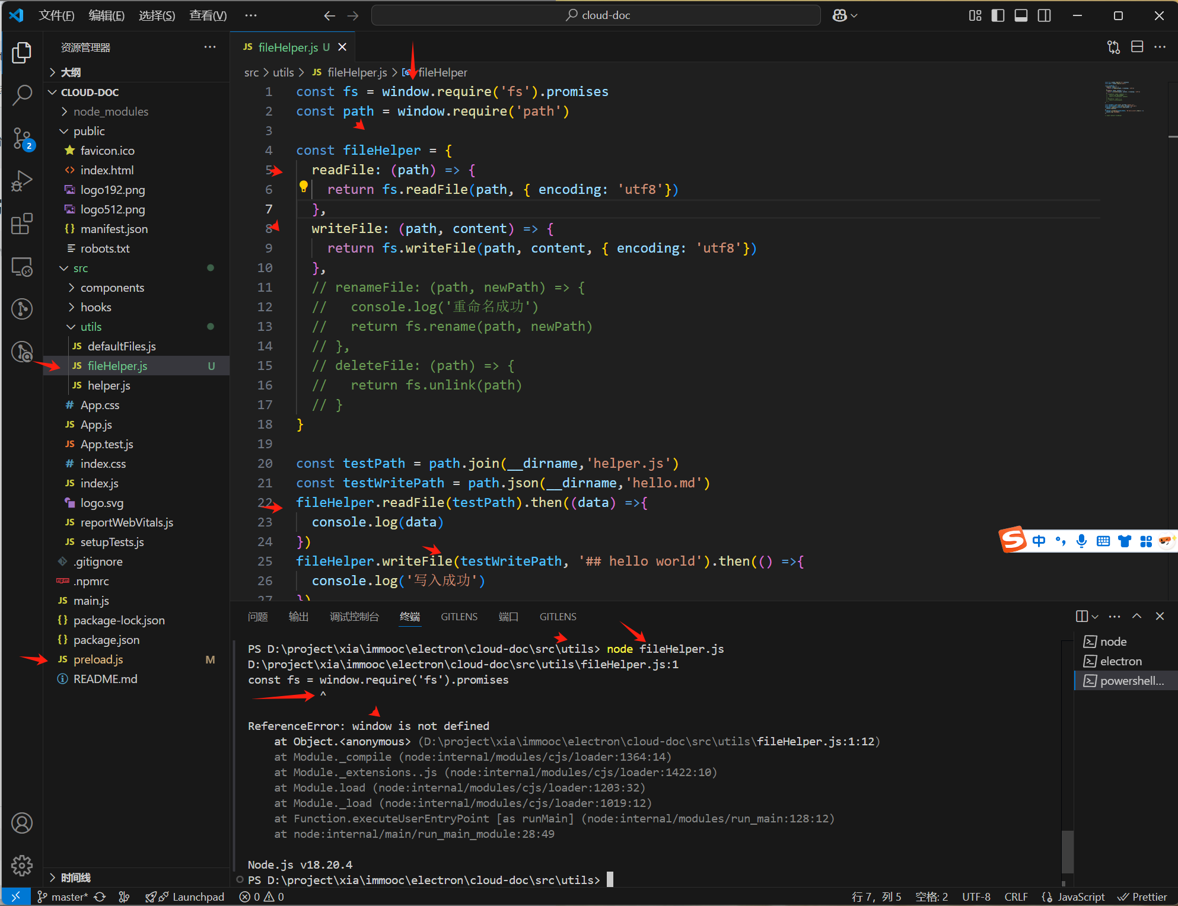Collapse the utils folder
The image size is (1178, 906).
[x=138, y=327]
